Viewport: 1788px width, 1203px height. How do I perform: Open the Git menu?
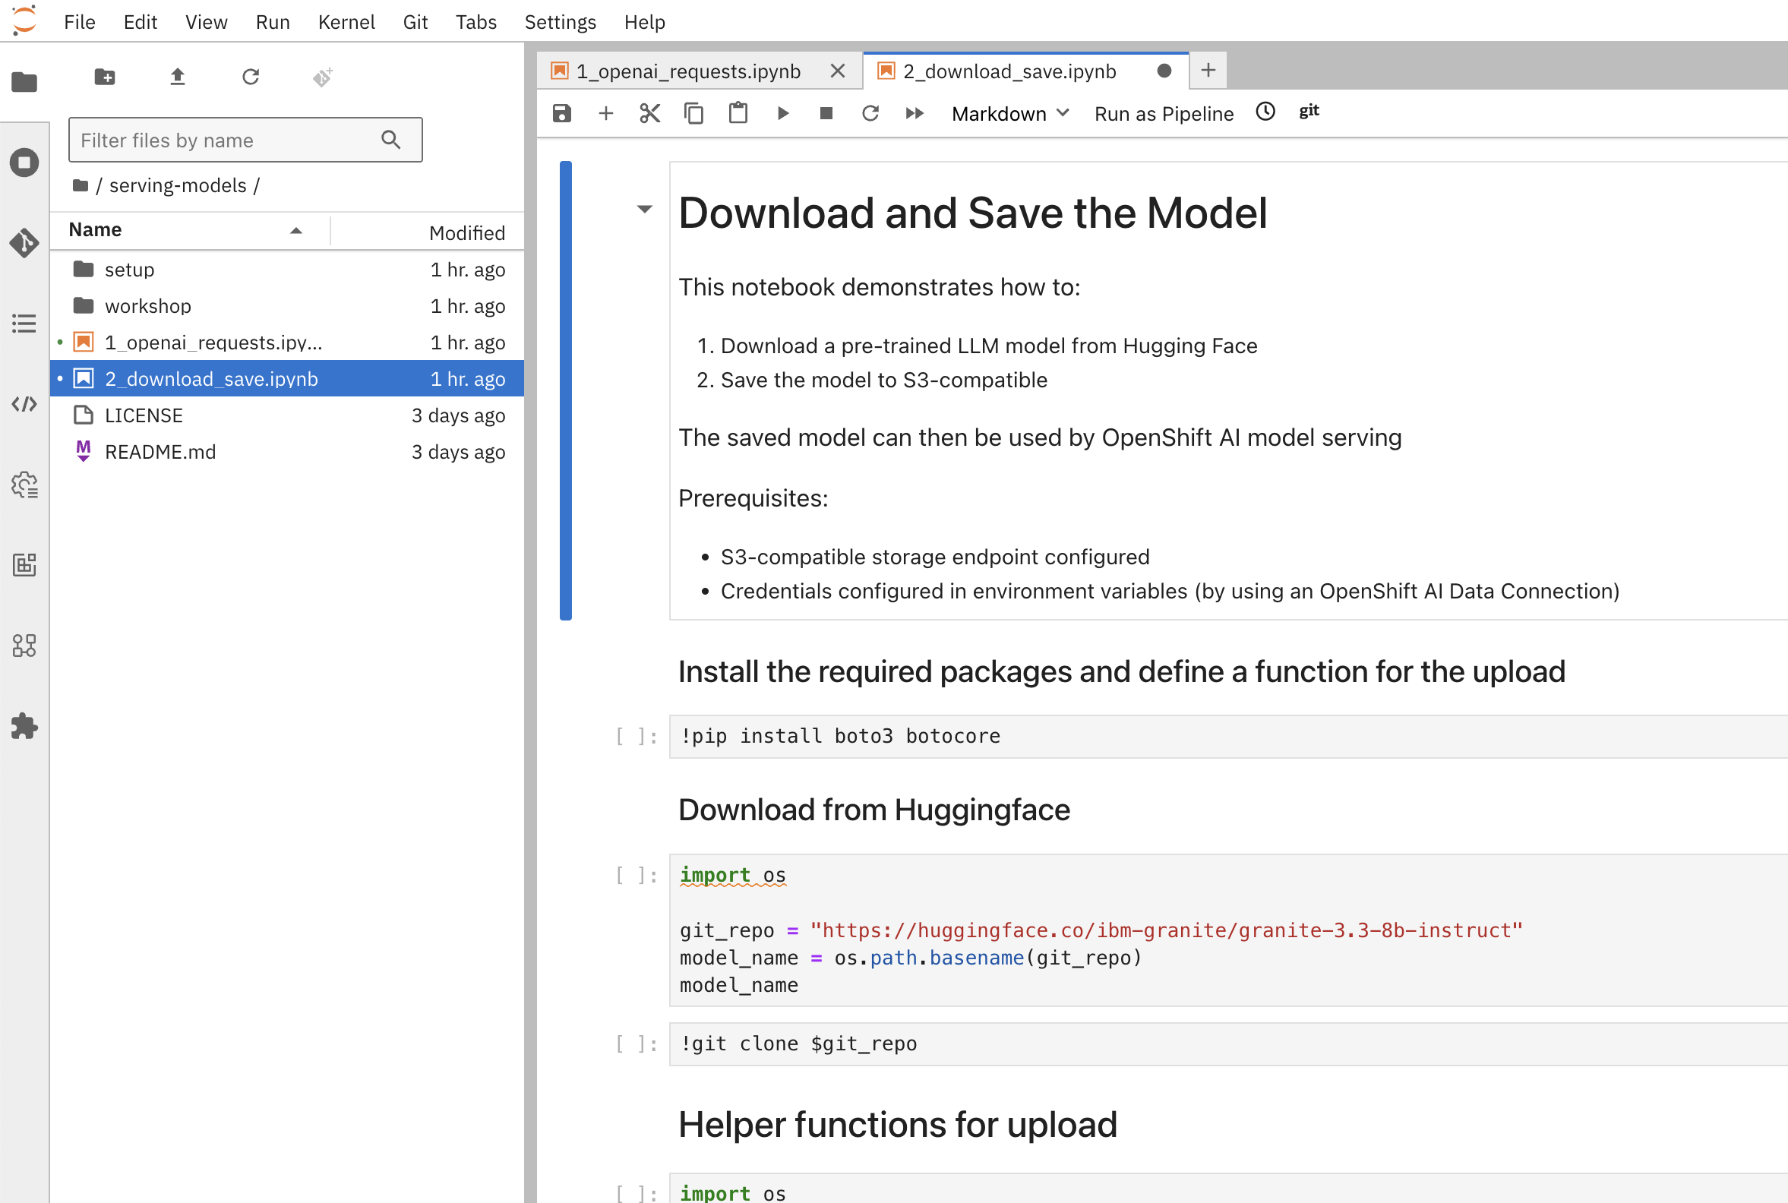(415, 21)
